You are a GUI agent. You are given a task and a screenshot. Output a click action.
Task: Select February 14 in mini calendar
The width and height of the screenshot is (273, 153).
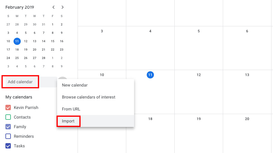[x=44, y=41]
